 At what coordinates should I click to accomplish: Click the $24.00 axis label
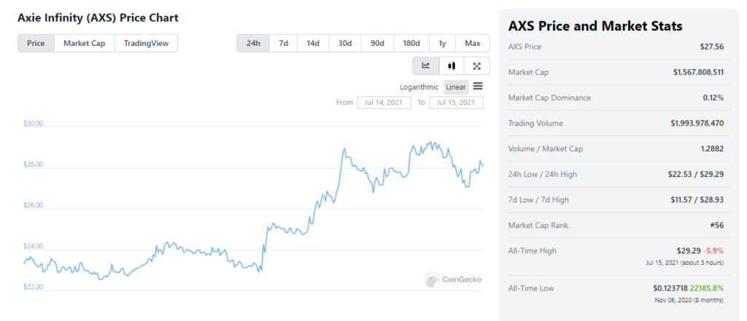pyautogui.click(x=34, y=246)
